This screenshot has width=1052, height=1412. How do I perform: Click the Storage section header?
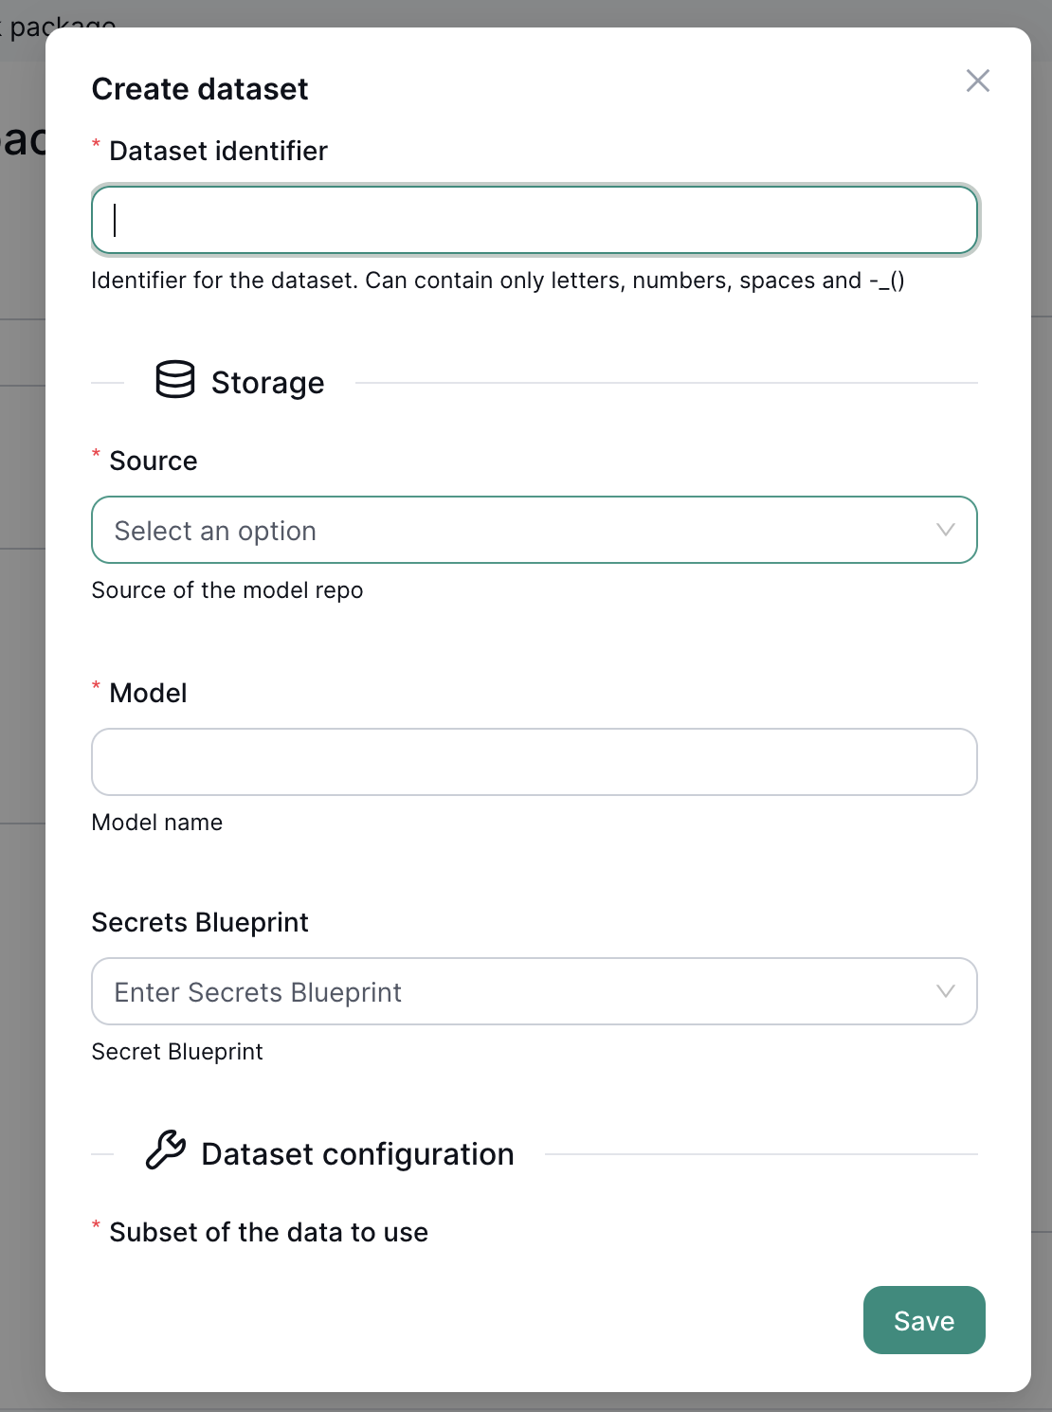pos(267,382)
